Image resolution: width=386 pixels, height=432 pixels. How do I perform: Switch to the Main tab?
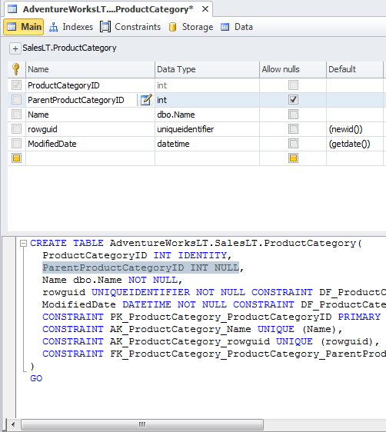click(23, 27)
